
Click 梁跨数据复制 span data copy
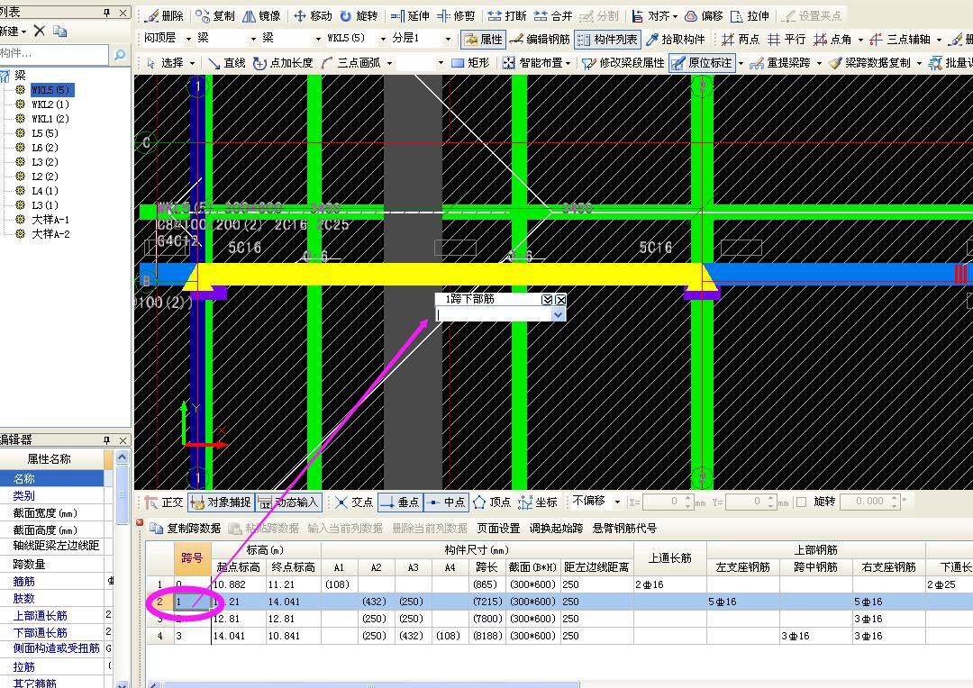(x=870, y=63)
